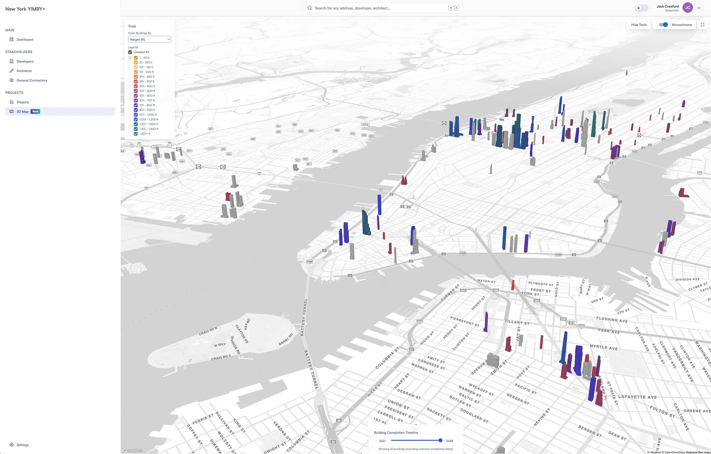Click the timeline slider handle at 2038
Viewport: 711px width, 454px height.
tap(440, 440)
